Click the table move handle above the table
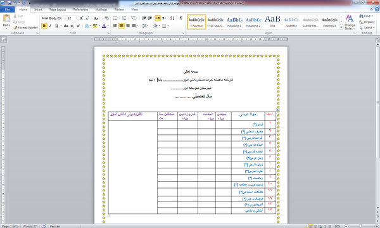Image resolution: width=380 pixels, height=228 pixels. (x=278, y=110)
